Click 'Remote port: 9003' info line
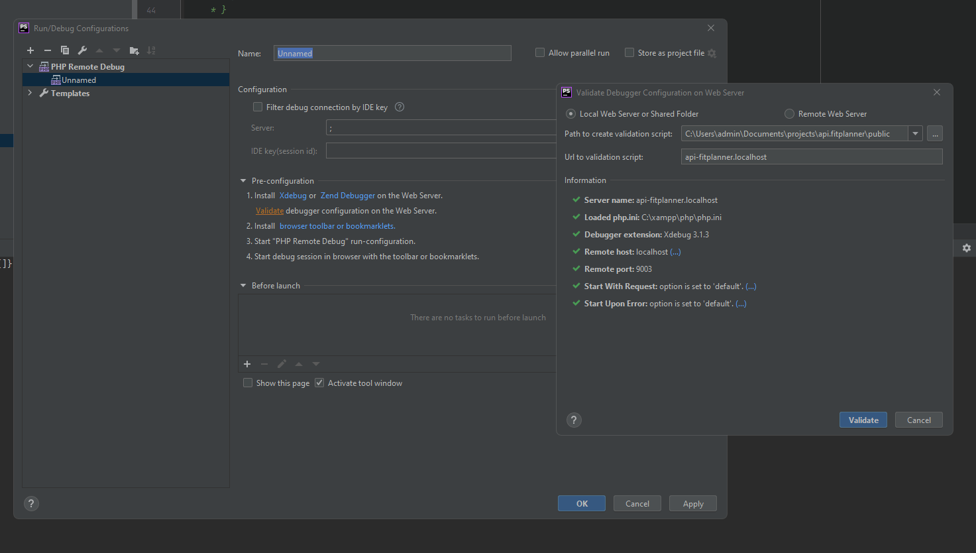Viewport: 976px width, 553px height. [618, 269]
